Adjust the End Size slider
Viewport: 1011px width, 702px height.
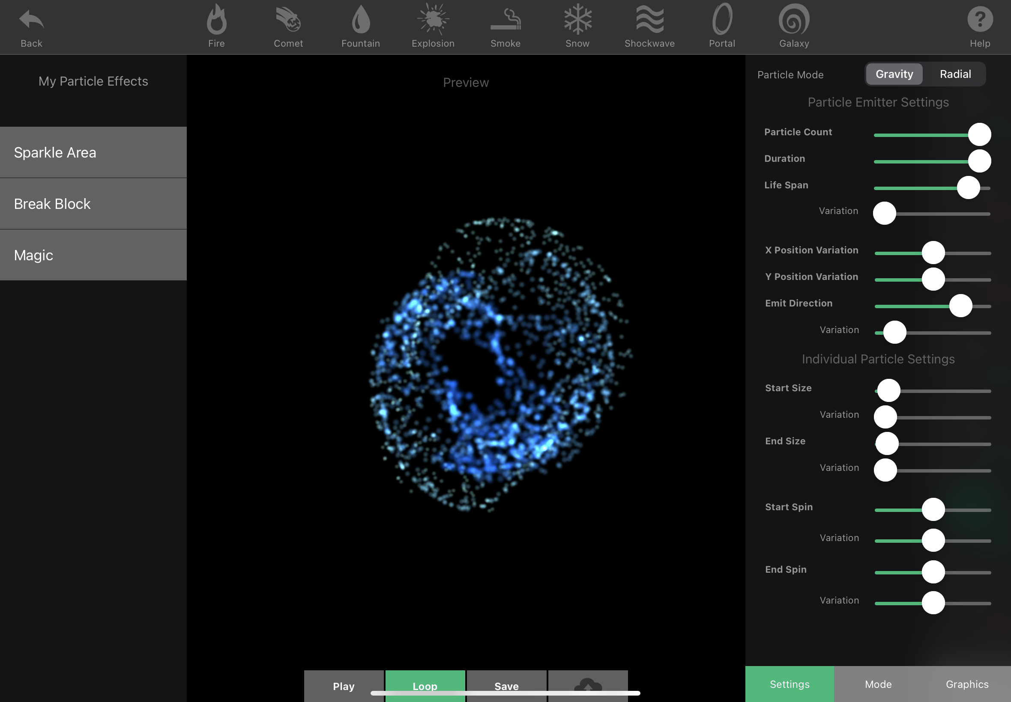(x=887, y=444)
